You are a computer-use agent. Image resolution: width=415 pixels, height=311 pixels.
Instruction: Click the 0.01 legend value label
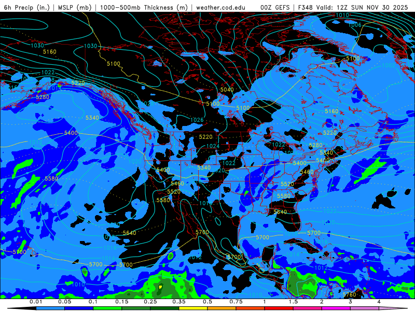coord(36,302)
